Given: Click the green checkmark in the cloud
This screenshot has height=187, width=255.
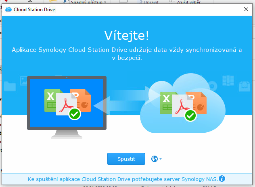Looking at the screenshot, I should (190, 116).
